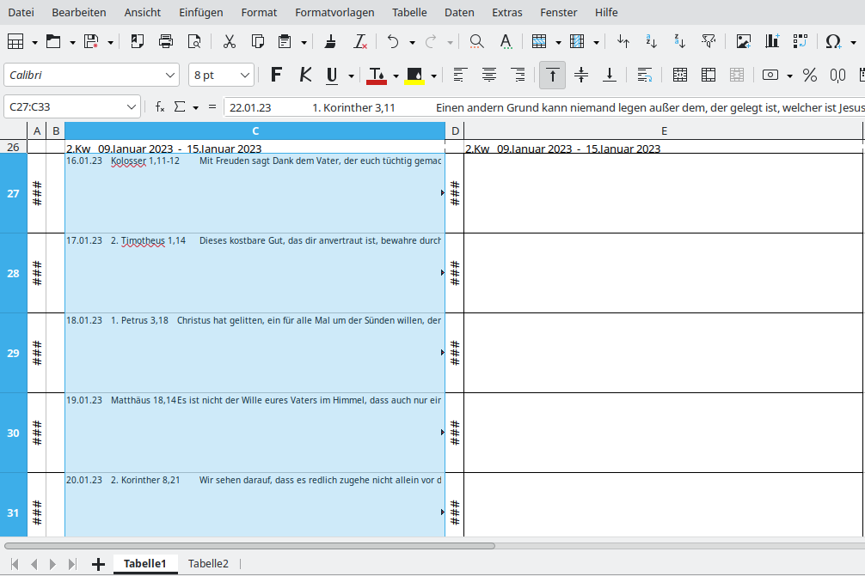Screen dimensions: 865x576
Task: Sort ascending with the A-Z icon
Action: click(652, 41)
